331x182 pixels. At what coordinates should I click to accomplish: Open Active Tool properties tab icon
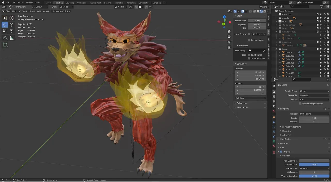pos(274,85)
